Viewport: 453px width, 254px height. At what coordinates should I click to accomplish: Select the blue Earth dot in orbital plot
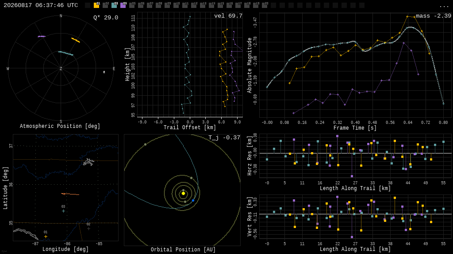(x=193, y=200)
